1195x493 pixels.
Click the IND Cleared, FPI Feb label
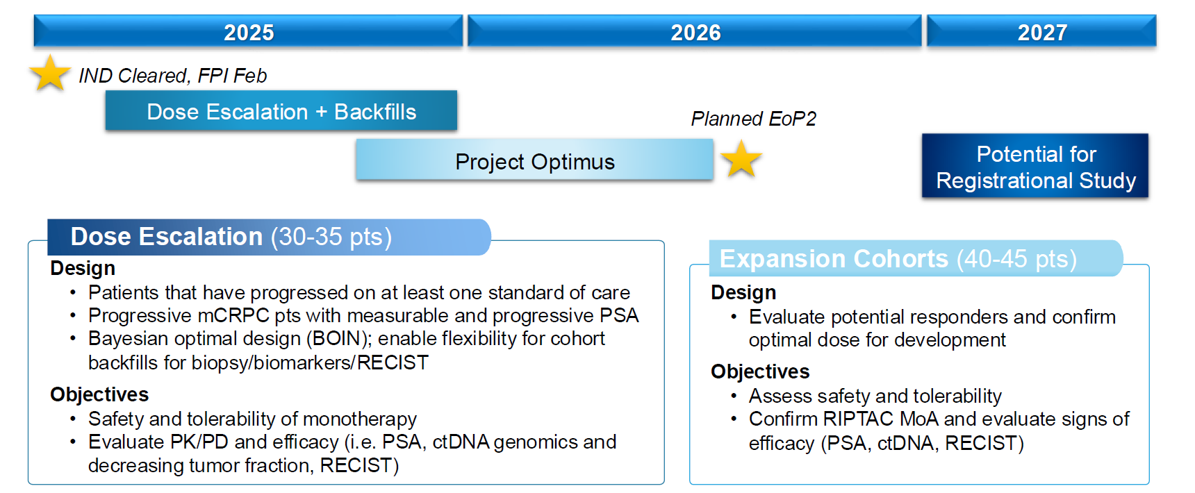[x=172, y=76]
